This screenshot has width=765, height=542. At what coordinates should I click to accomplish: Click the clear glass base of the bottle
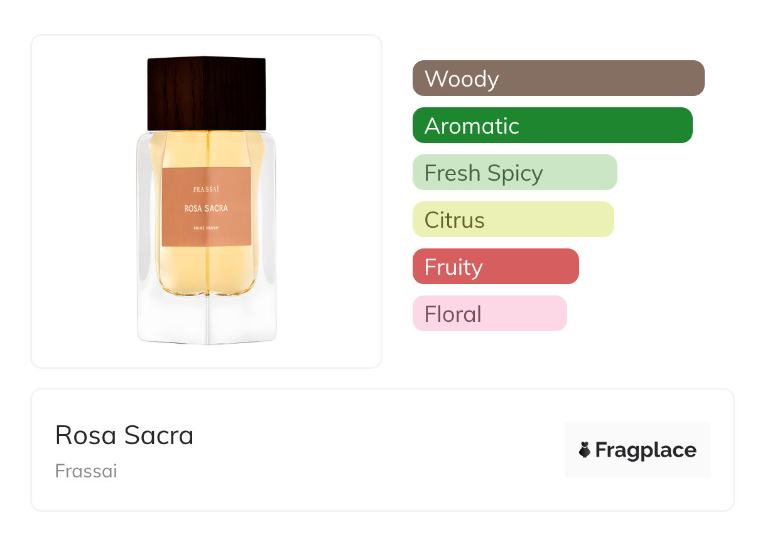(206, 320)
